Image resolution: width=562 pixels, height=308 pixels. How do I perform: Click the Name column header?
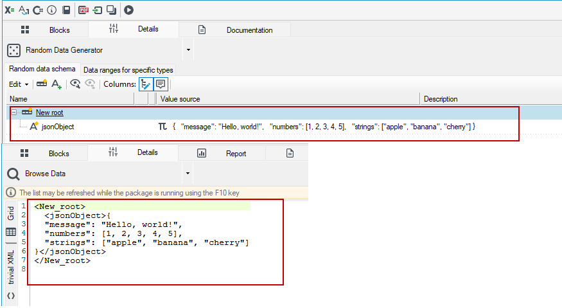[x=70, y=99]
